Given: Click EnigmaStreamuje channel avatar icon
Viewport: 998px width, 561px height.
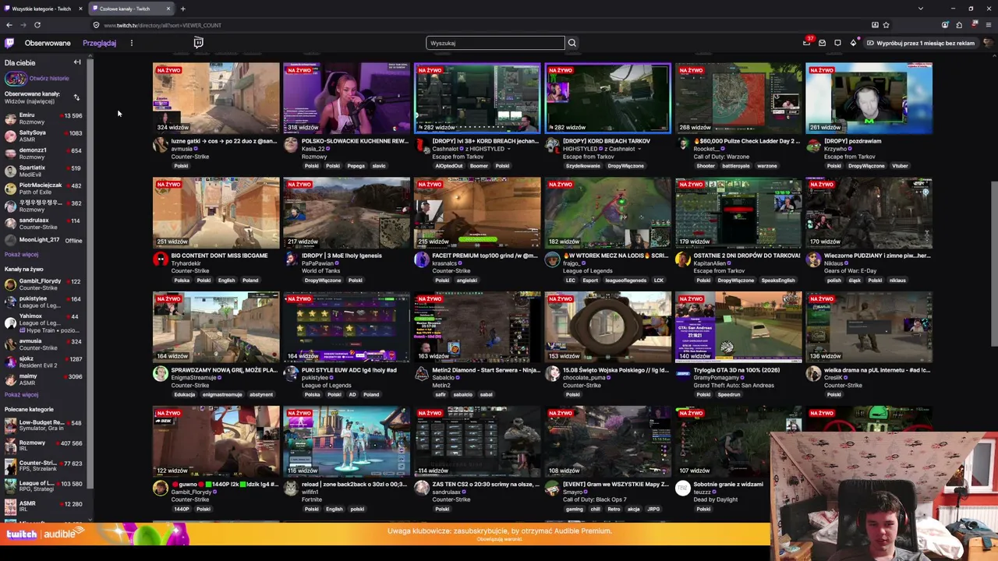Looking at the screenshot, I should coord(161,374).
